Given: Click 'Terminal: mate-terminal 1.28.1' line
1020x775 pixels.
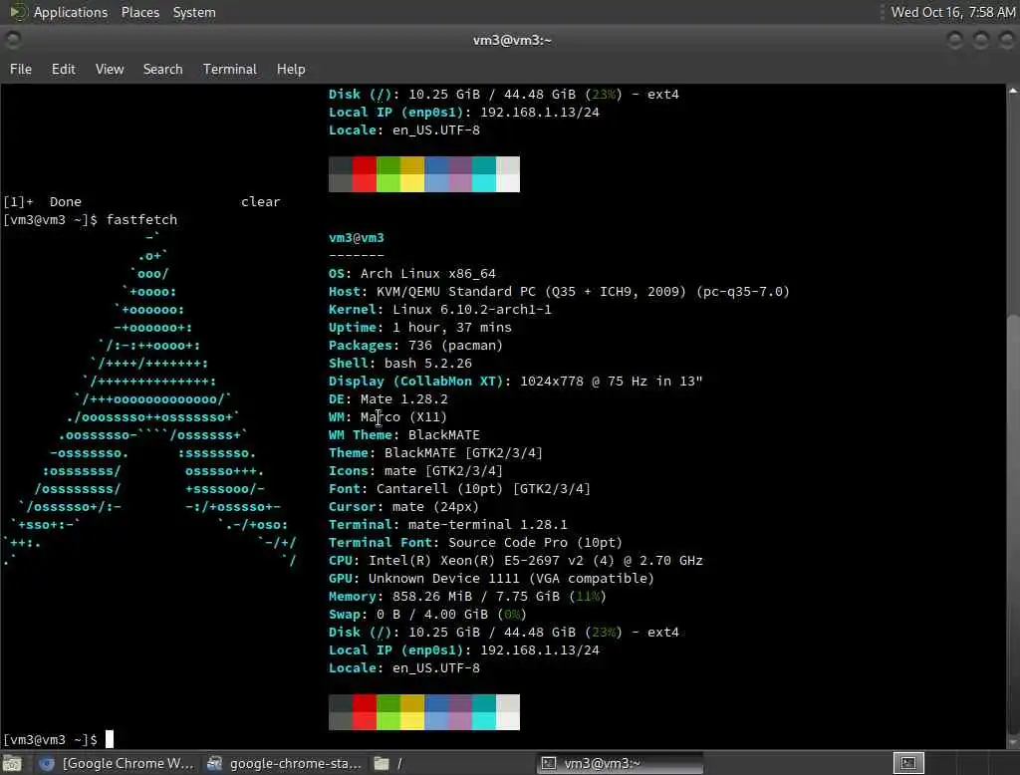Looking at the screenshot, I should pyautogui.click(x=447, y=525).
